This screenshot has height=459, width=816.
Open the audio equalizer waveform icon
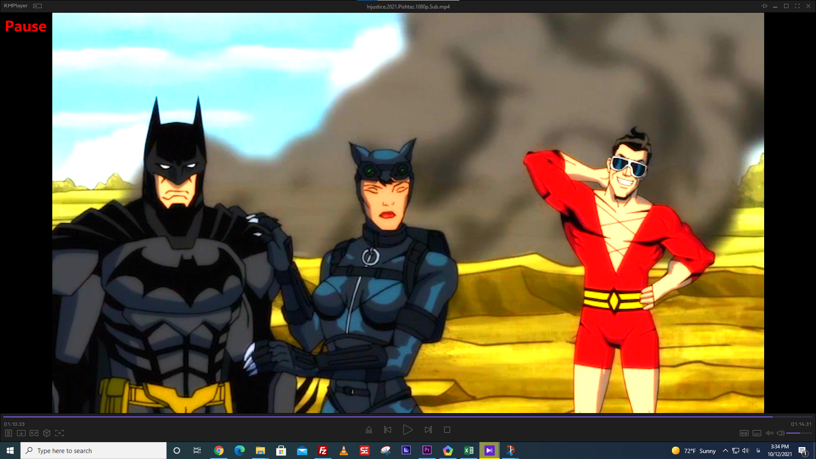click(x=769, y=433)
